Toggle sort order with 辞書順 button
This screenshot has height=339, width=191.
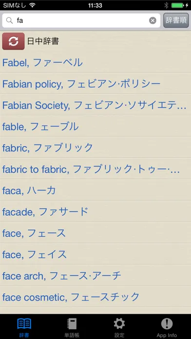(x=176, y=20)
